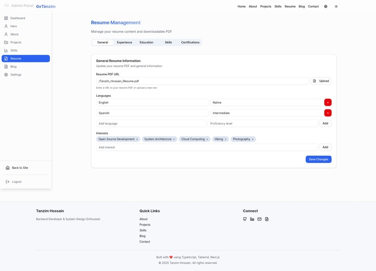Switch to the Skills tab
The height and width of the screenshot is (271, 376).
tap(168, 43)
